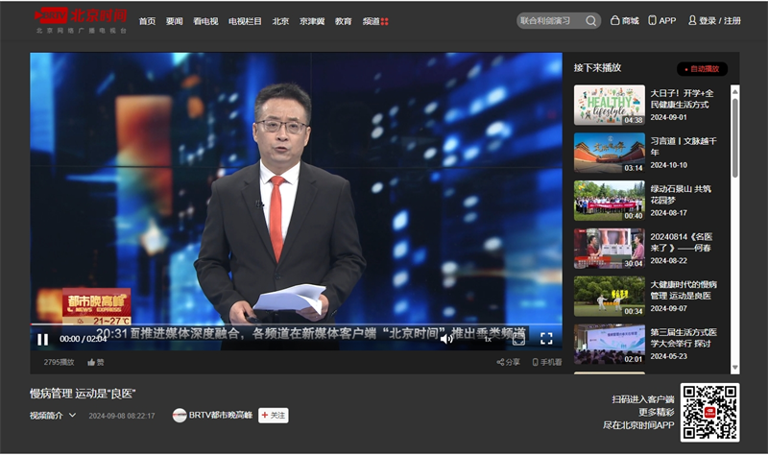Viewport: 768px width, 455px height.
Task: Click the 接下来播放 heading
Action: (x=597, y=67)
